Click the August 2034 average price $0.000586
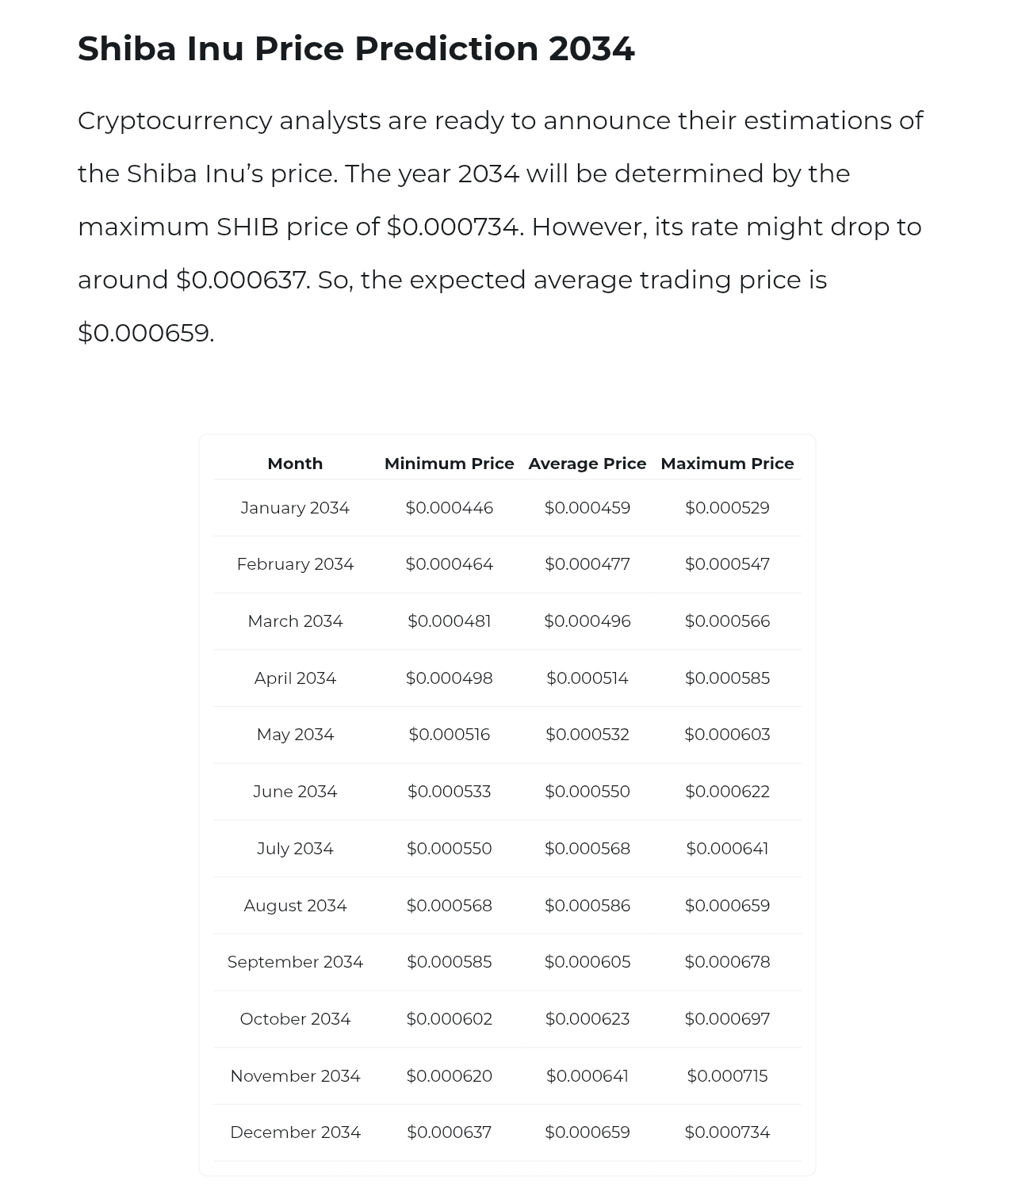Viewport: 1018px width, 1199px height. pyautogui.click(x=587, y=906)
